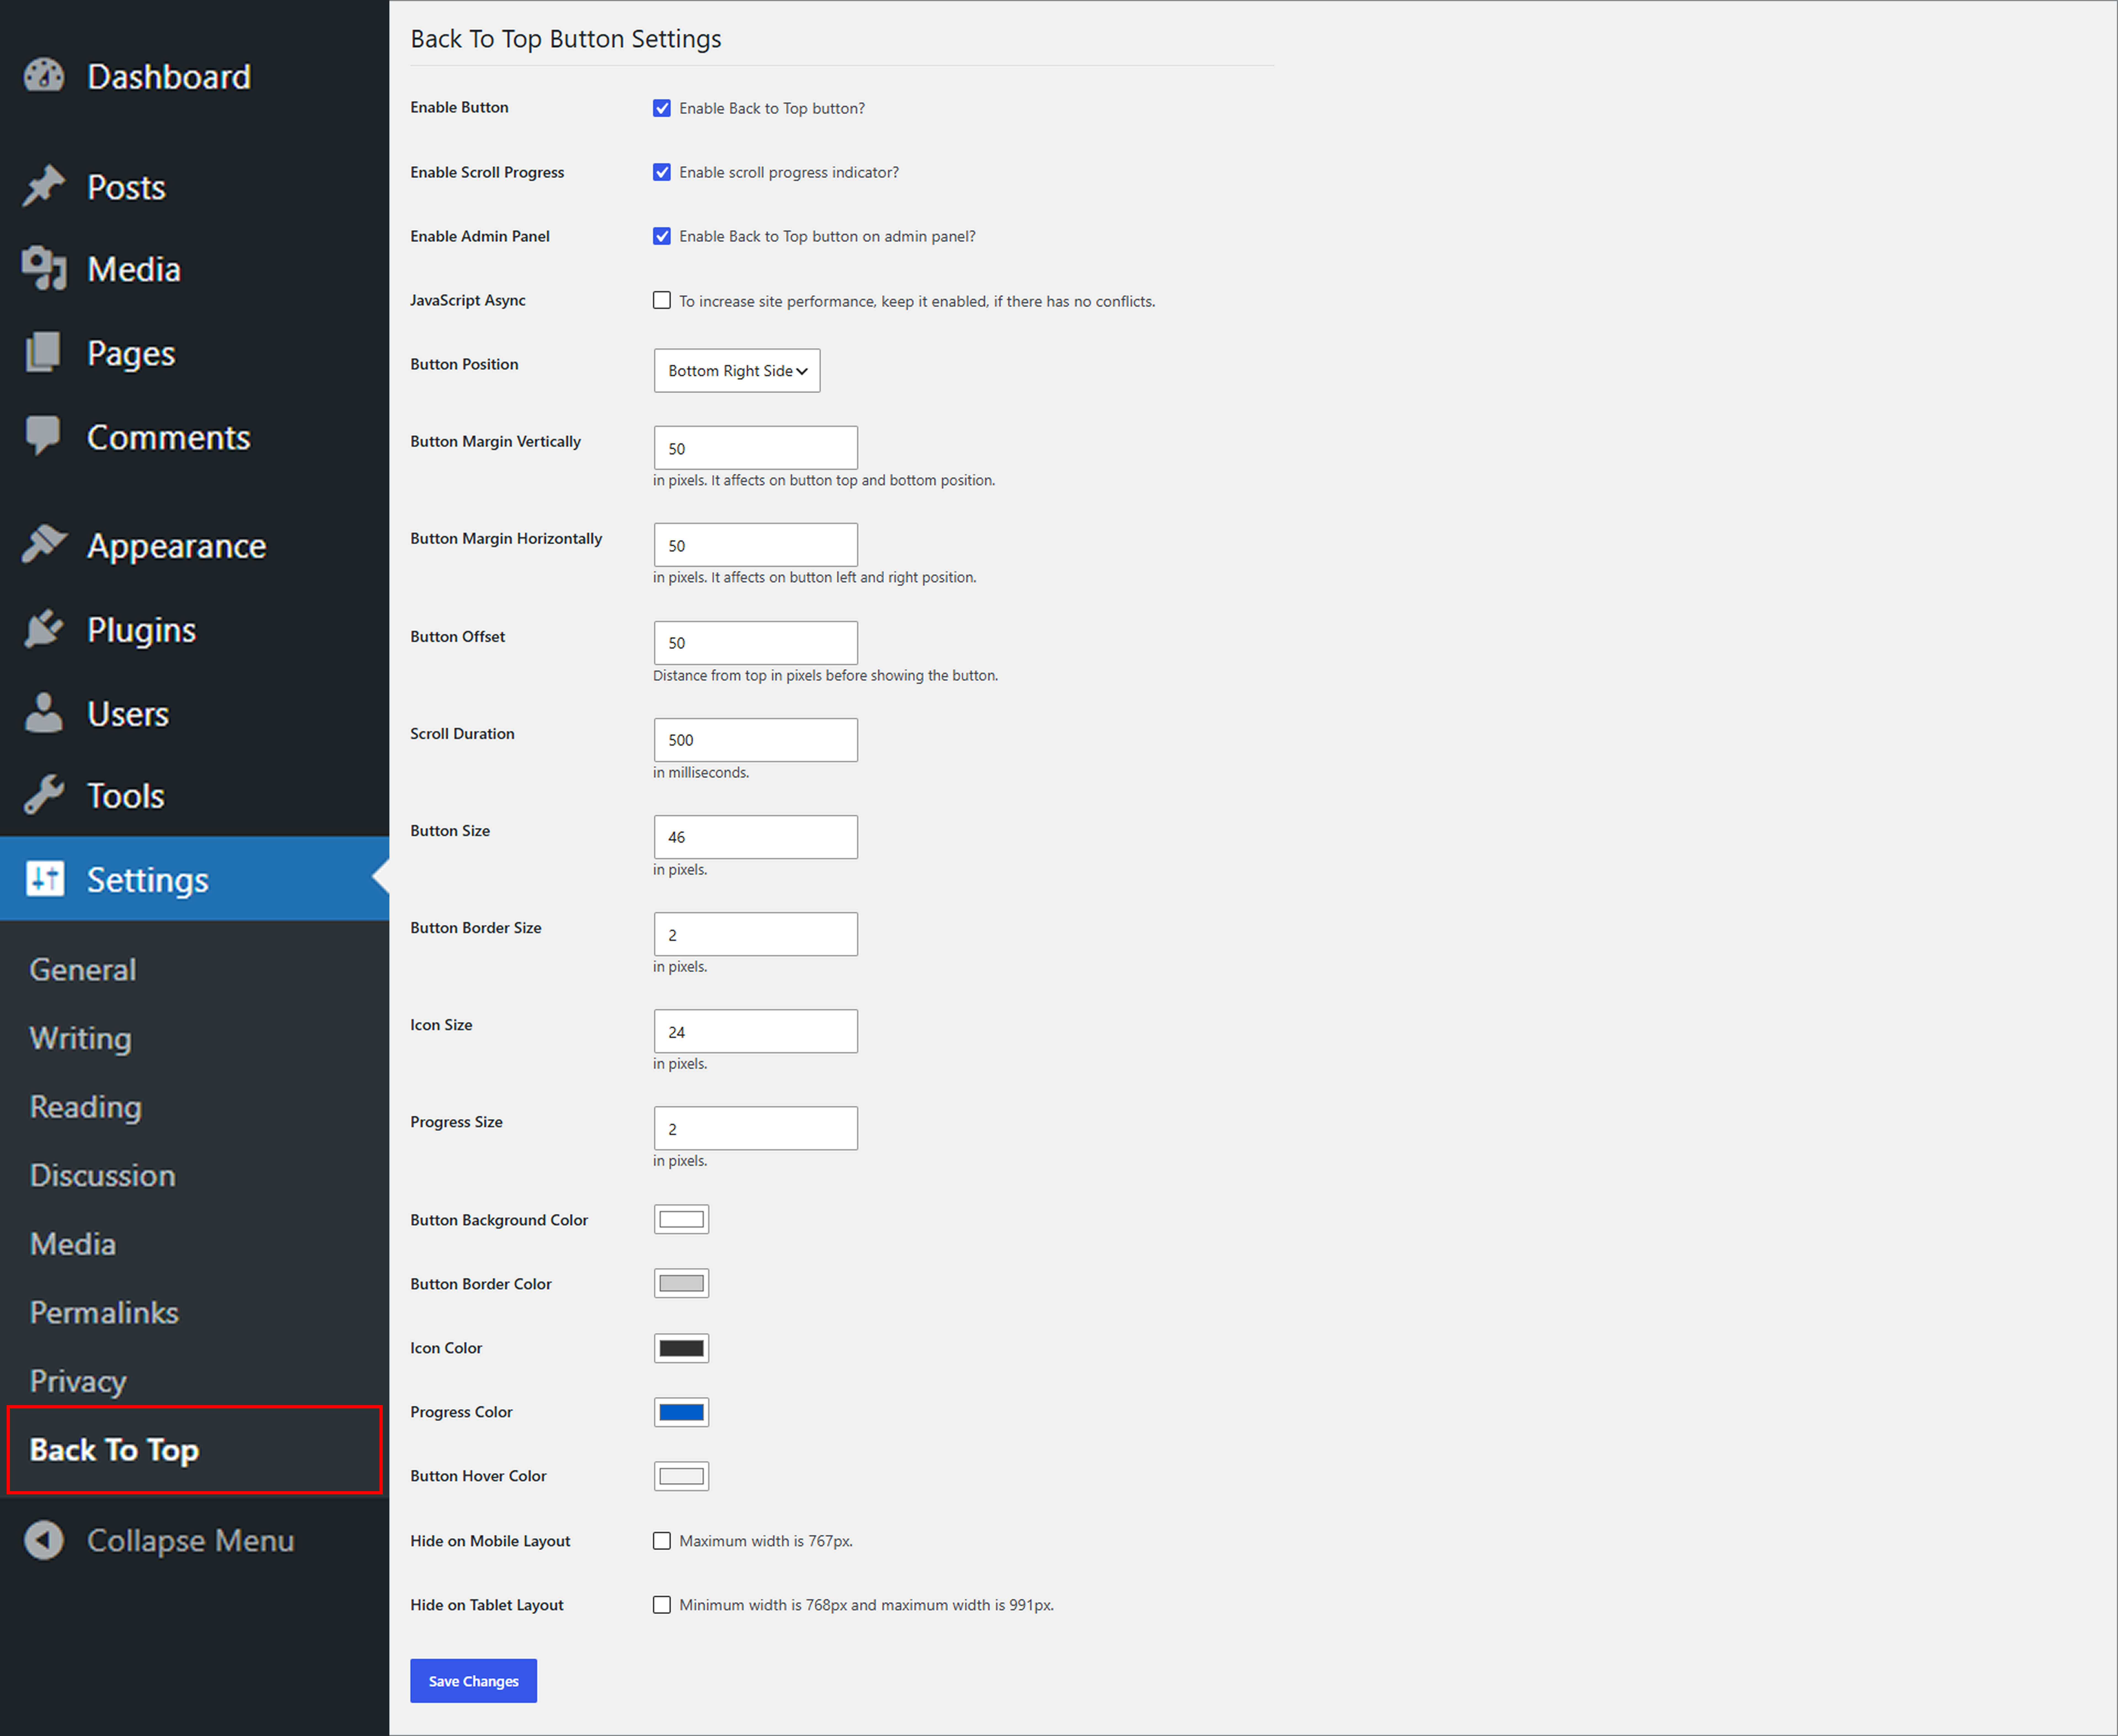Click the Settings sliders icon
2118x1736 pixels.
(x=45, y=879)
